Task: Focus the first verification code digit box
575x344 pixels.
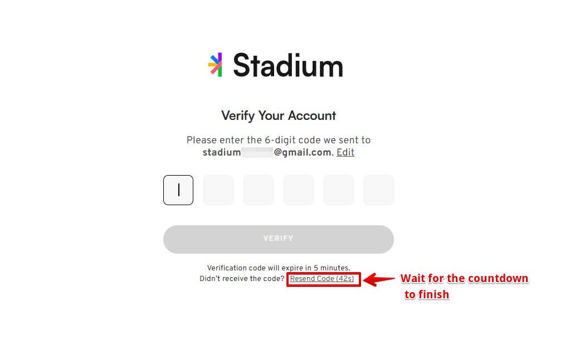Action: [178, 190]
